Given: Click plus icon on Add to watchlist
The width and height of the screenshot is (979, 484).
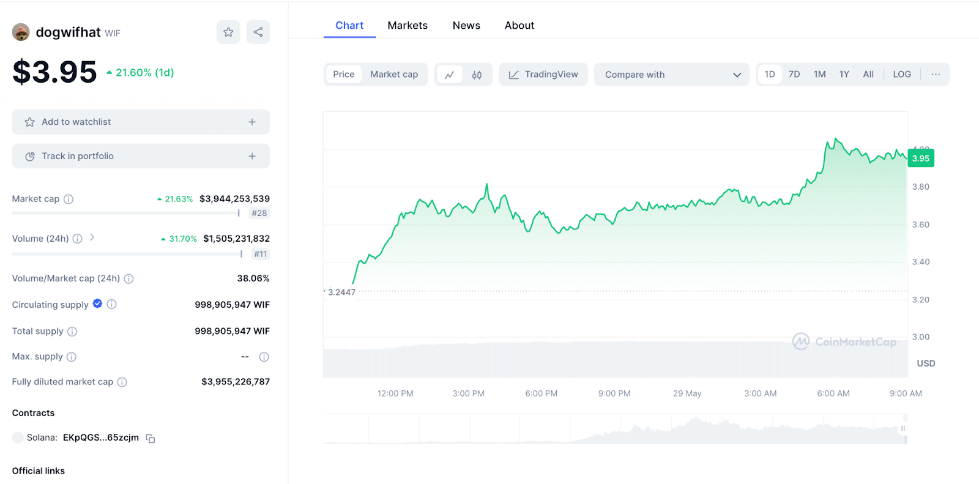Looking at the screenshot, I should 252,122.
